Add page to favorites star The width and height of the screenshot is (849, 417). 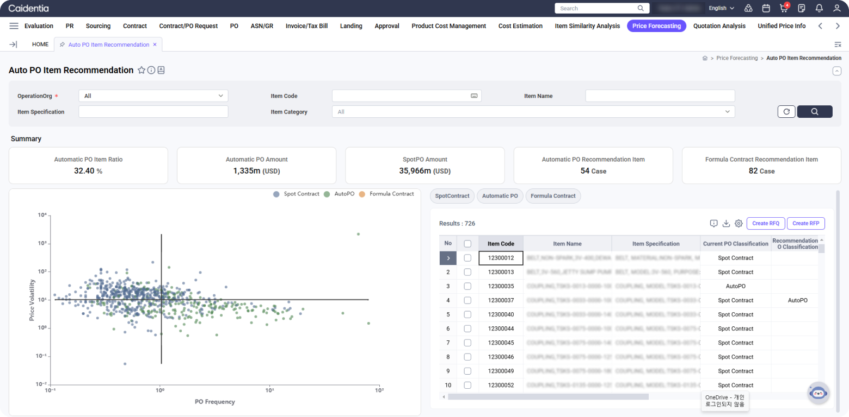(141, 70)
